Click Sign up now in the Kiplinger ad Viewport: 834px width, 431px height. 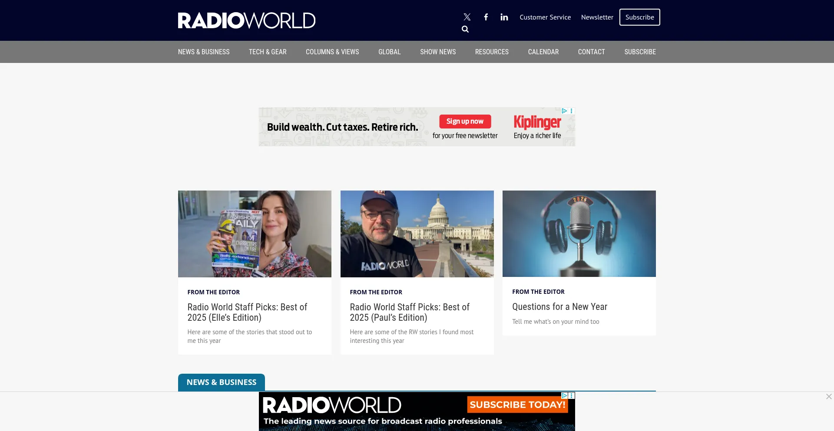click(465, 122)
